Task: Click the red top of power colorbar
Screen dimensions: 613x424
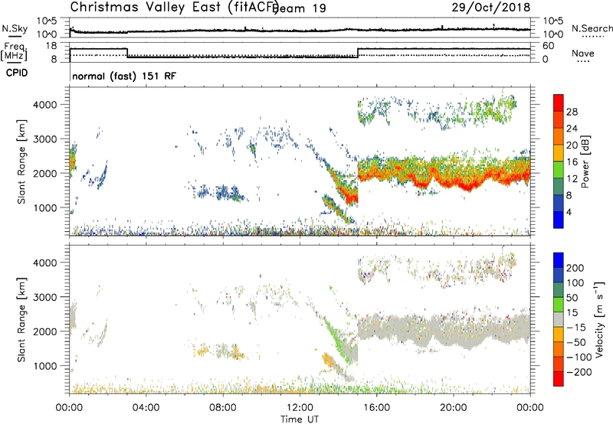Action: click(x=559, y=103)
